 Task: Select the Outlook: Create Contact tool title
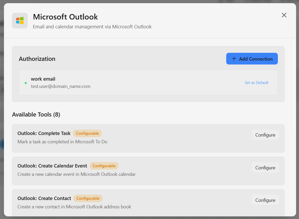click(x=44, y=198)
